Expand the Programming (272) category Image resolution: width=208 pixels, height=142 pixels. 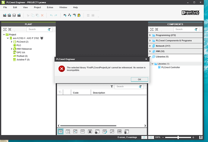click(x=150, y=35)
